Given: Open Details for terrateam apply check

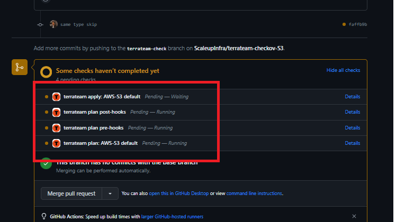Looking at the screenshot, I should coord(352,97).
